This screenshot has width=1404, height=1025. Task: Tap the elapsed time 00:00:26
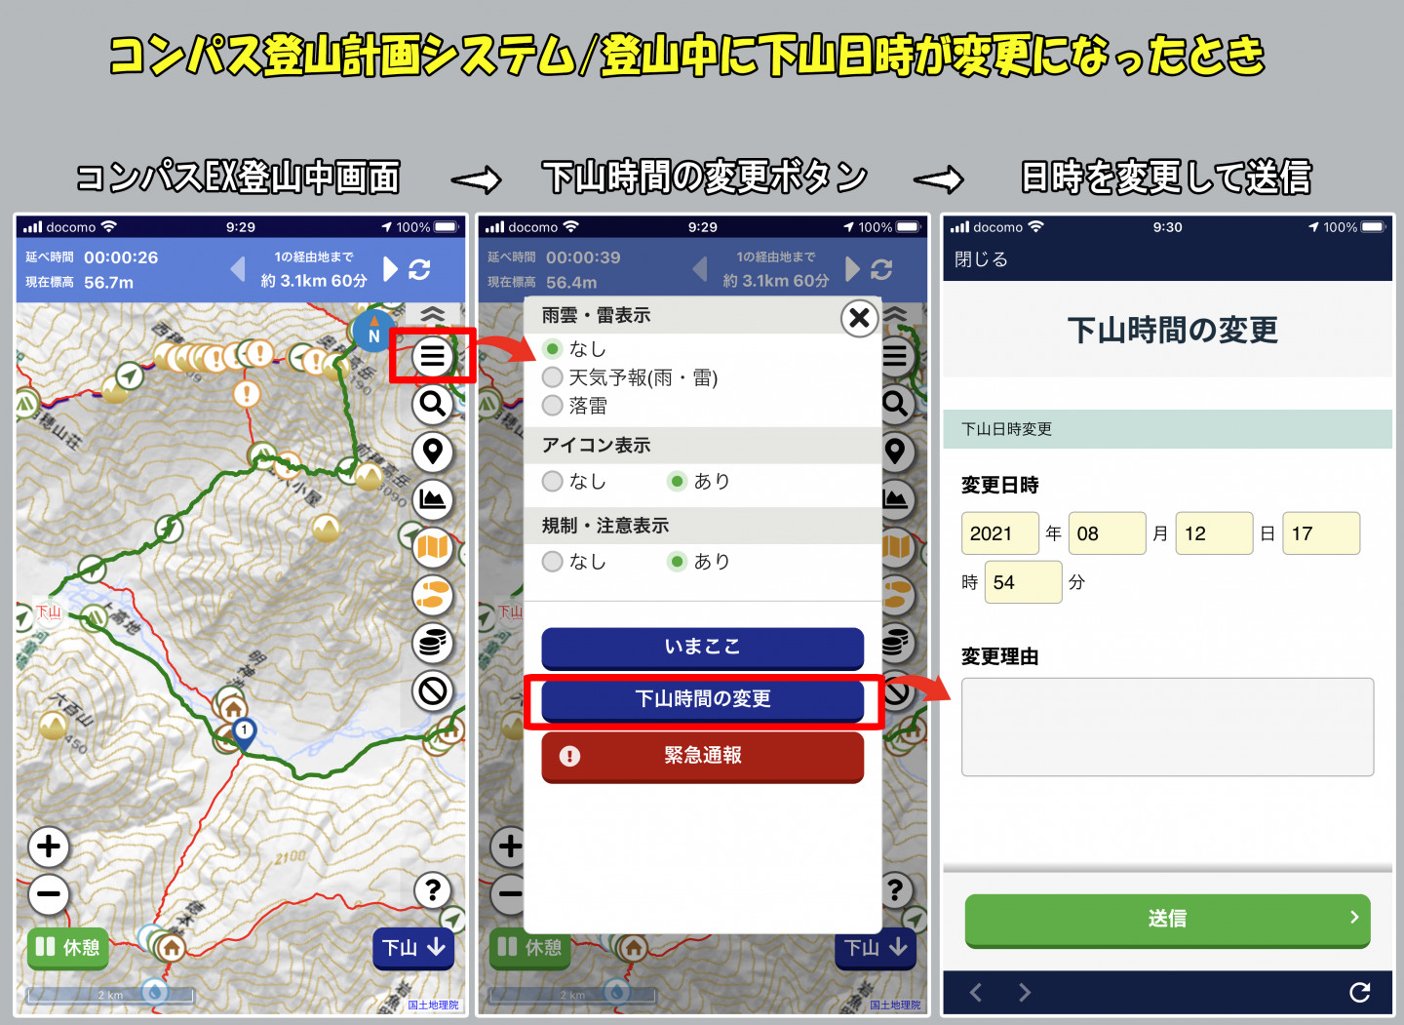click(x=121, y=257)
